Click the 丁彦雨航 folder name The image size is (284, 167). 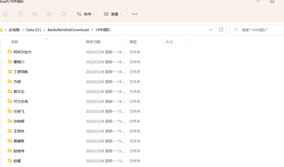21,72
